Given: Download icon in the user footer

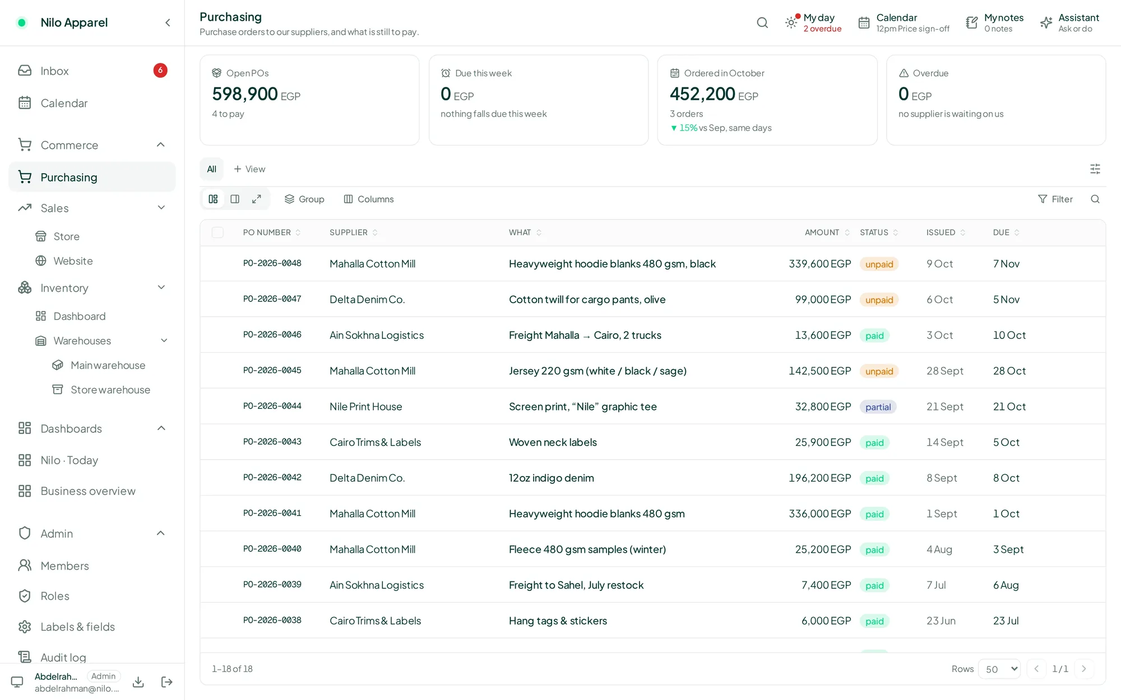Looking at the screenshot, I should (x=138, y=682).
